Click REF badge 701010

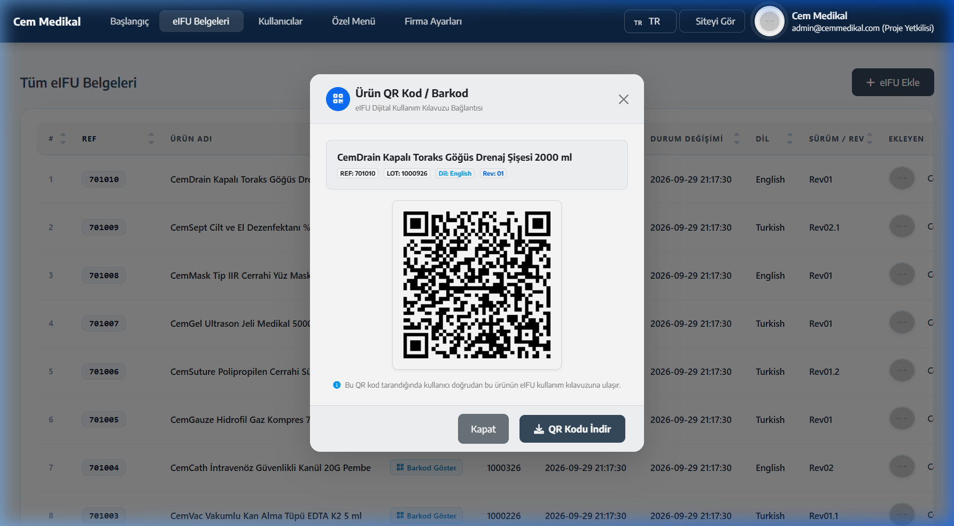tap(104, 179)
